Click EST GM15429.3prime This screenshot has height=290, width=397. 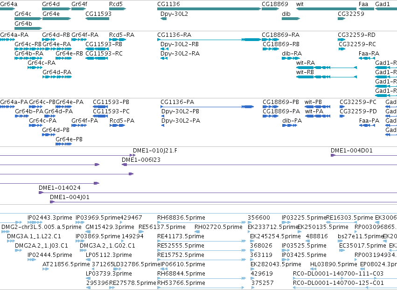click(110, 227)
